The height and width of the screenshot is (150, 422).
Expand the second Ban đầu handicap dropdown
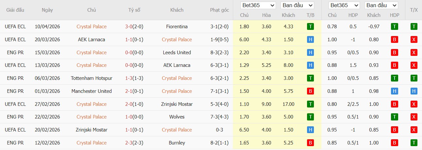[381, 6]
